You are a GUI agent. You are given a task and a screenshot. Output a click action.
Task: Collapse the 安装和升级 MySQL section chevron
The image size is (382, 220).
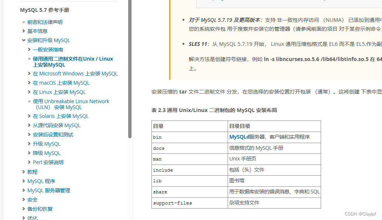(x=24, y=40)
